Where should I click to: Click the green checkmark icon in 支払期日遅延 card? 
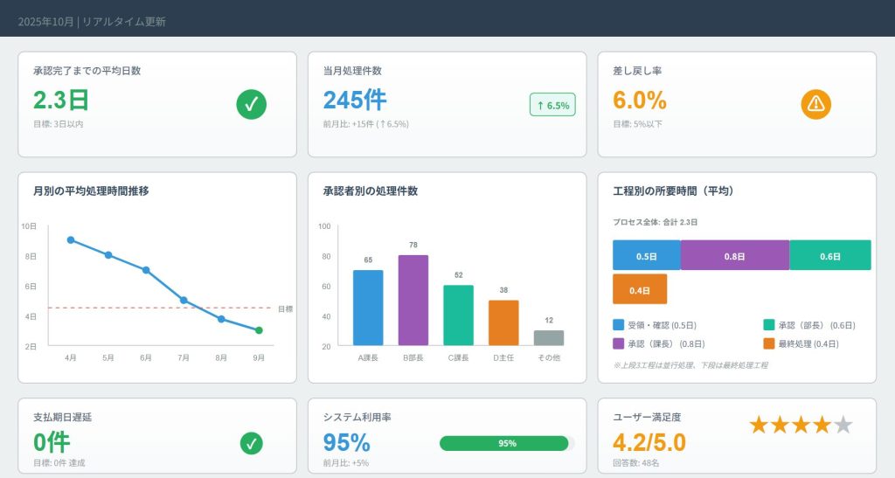(251, 444)
